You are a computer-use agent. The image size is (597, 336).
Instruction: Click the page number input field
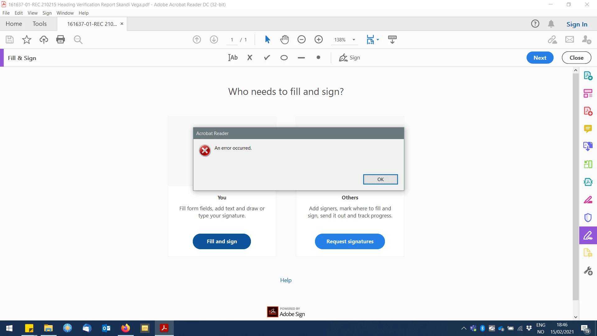(x=232, y=40)
